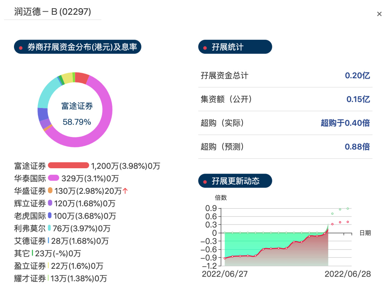
Task: Click the 集资额（公开） value 0.15亿
Action: click(358, 99)
